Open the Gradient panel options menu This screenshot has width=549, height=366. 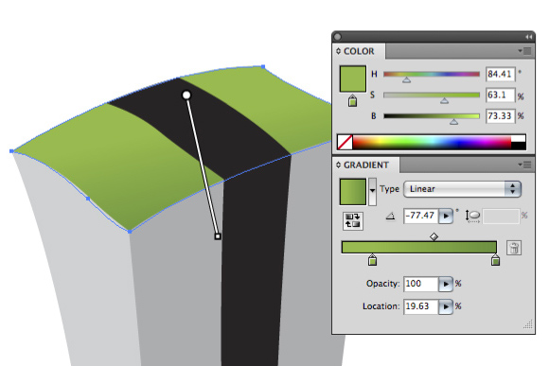[x=524, y=165]
